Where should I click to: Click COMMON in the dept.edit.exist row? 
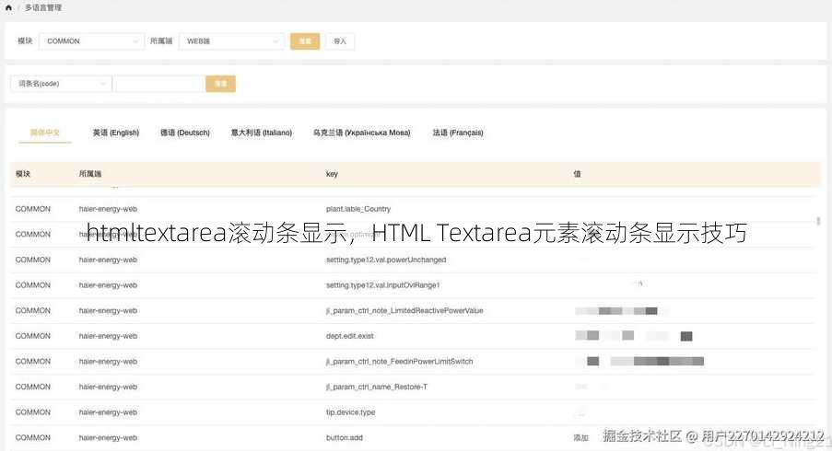tap(33, 336)
